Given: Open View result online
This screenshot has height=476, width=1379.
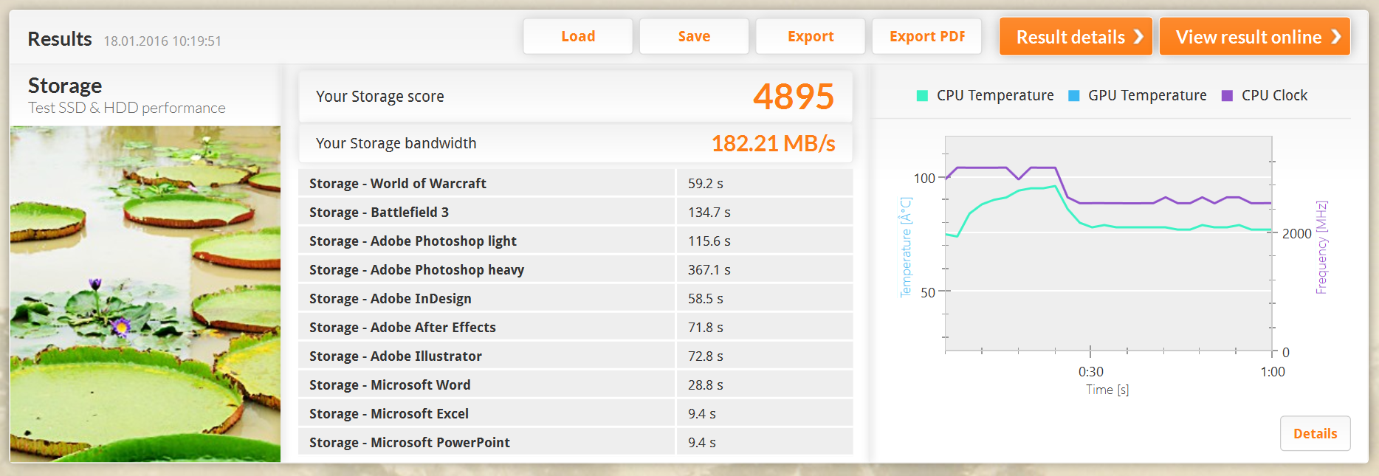Looking at the screenshot, I should point(1255,36).
